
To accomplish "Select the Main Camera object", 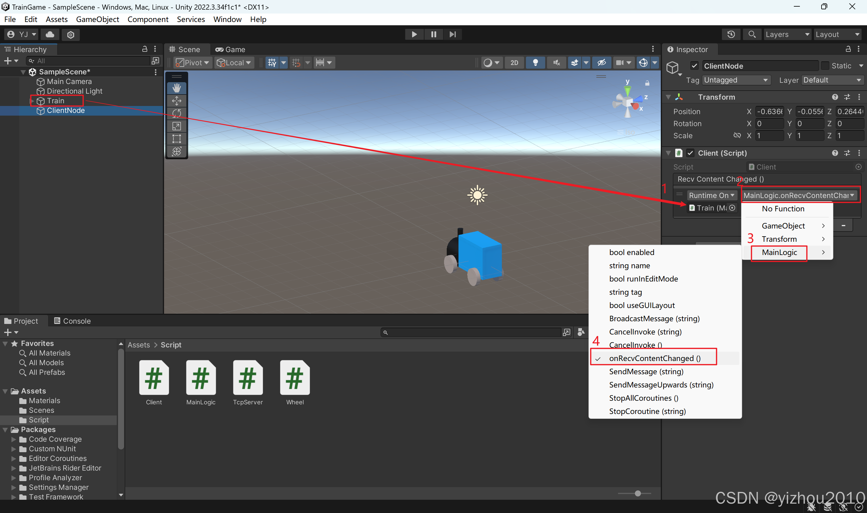I will click(x=69, y=82).
